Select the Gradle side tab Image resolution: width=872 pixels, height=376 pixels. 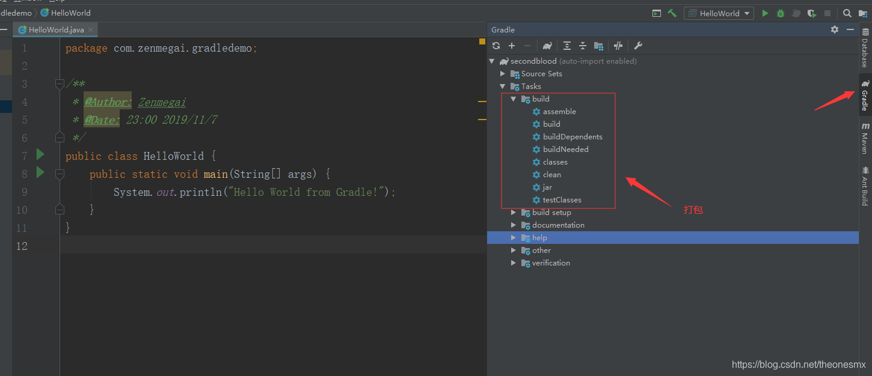pyautogui.click(x=865, y=96)
